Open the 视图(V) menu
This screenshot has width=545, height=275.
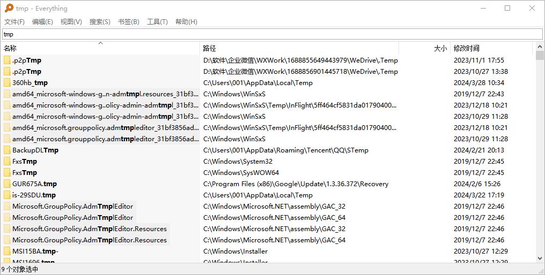click(x=71, y=22)
